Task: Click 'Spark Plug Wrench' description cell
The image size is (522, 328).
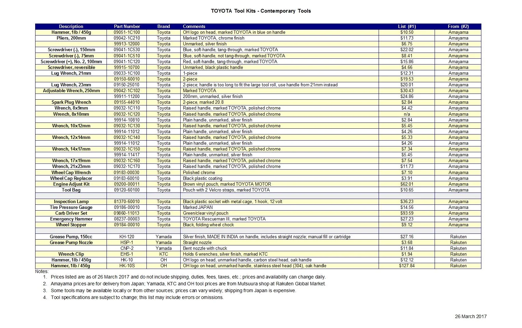Action: click(71, 102)
